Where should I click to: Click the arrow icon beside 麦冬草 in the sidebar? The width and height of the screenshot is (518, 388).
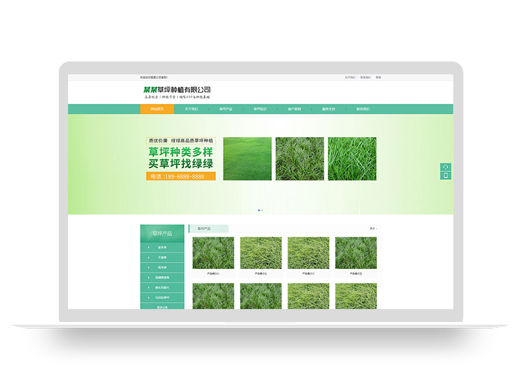pos(148,248)
